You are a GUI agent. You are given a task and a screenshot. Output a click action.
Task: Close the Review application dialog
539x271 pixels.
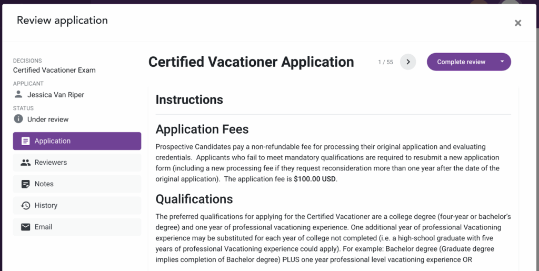(518, 23)
